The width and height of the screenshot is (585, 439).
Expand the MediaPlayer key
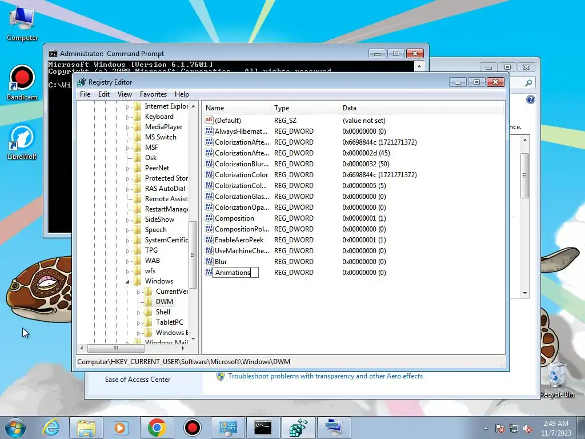[x=127, y=127]
